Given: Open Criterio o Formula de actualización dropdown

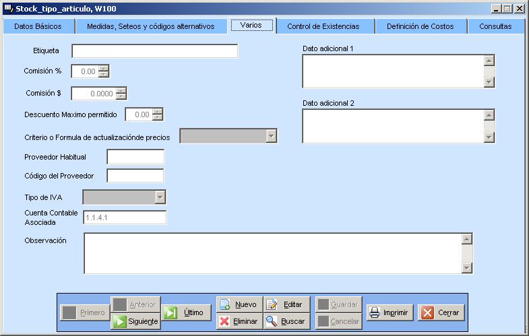Looking at the screenshot, I should click(x=271, y=136).
